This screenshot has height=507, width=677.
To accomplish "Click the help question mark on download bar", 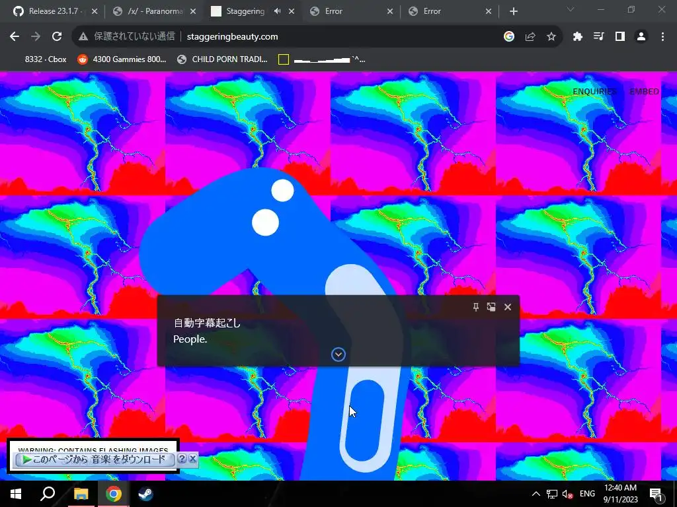I will click(182, 459).
